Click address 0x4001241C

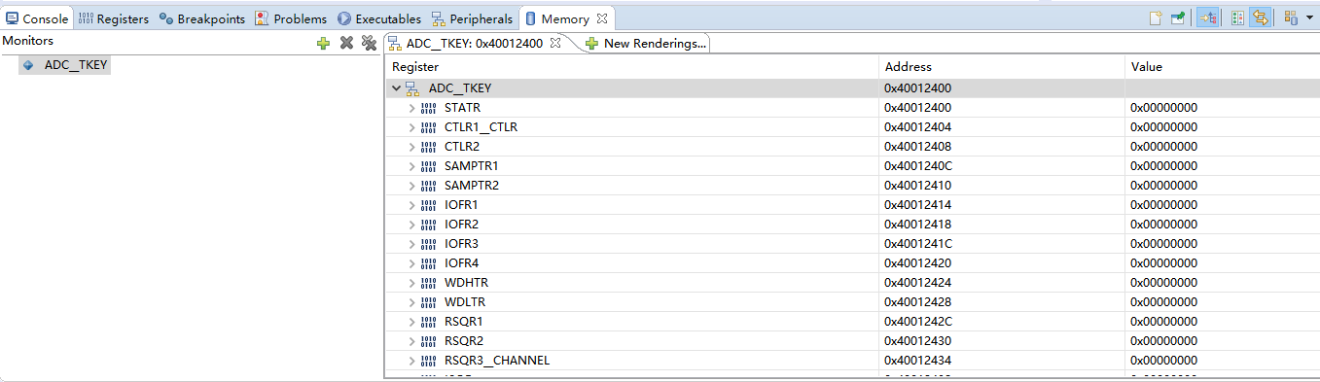[917, 244]
